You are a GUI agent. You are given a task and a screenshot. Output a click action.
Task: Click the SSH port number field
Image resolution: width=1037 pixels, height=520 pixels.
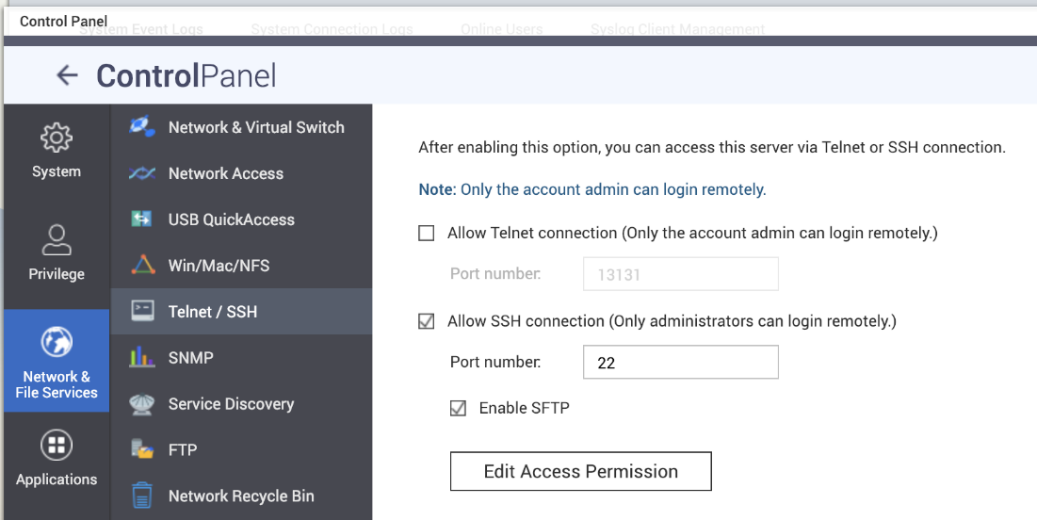coord(681,362)
